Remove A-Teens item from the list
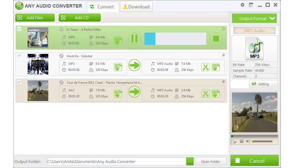This screenshot has height=168, width=294. coord(223,29)
